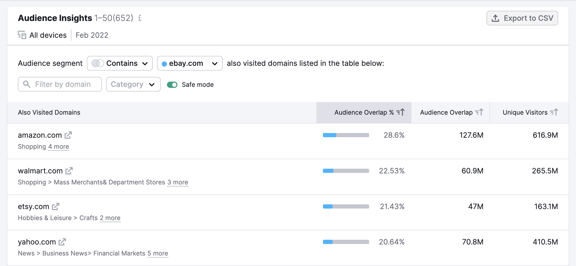Click the upload icon in Export to CSV

point(495,18)
